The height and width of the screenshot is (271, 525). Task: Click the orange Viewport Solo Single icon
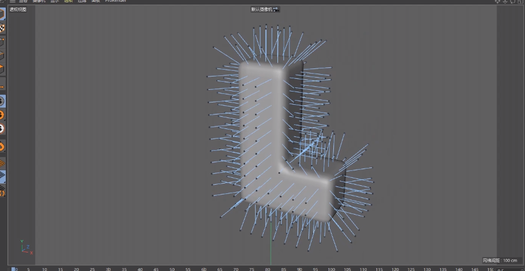(2, 115)
